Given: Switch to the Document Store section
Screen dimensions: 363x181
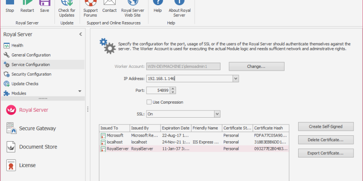Looking at the screenshot, I should 38,147.
